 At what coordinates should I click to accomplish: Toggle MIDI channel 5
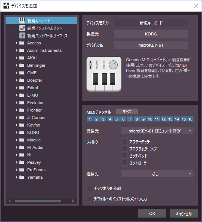click(117, 119)
